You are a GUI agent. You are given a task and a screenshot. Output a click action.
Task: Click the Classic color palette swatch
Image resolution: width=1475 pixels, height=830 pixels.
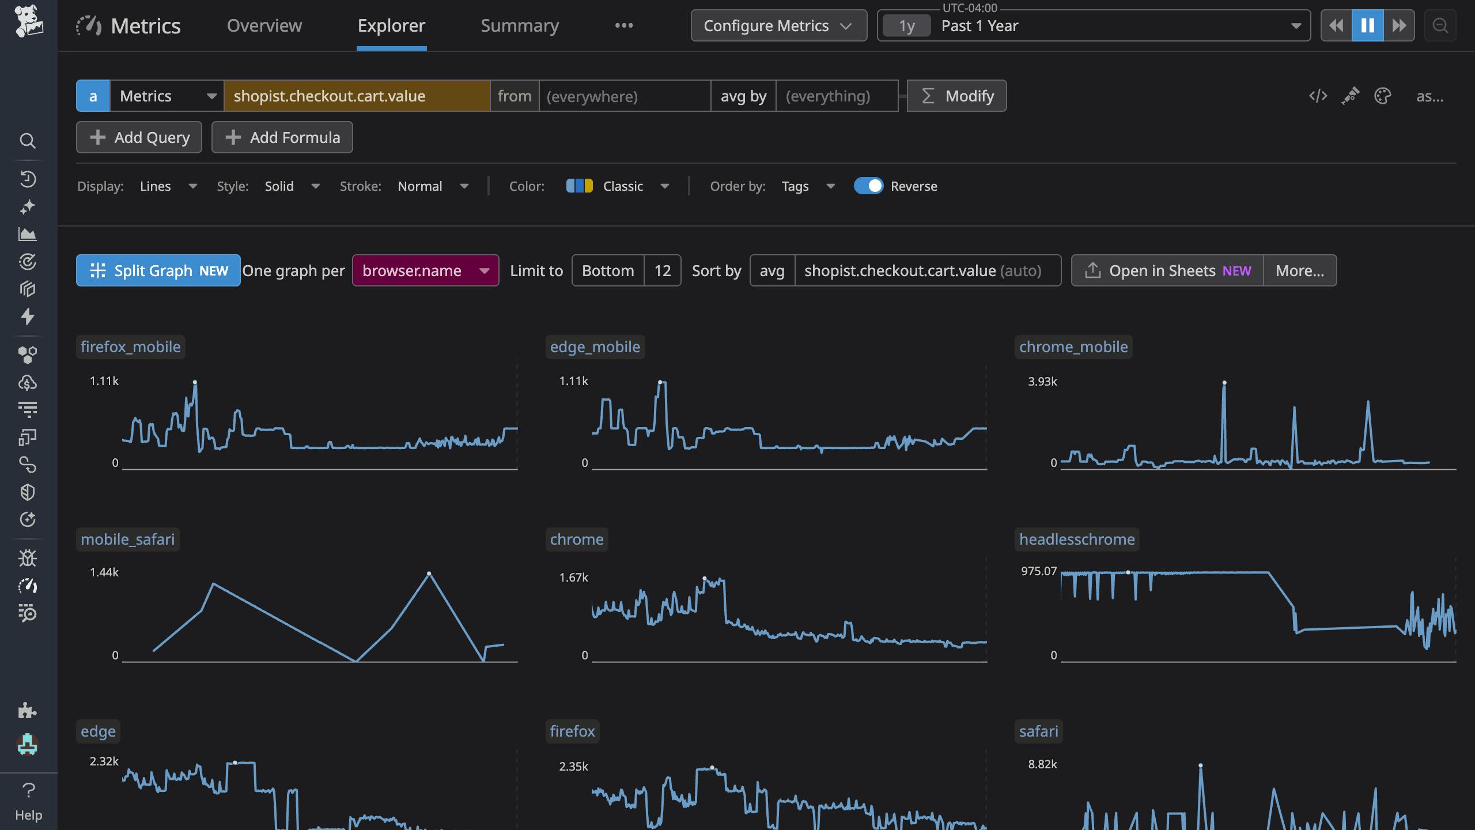click(579, 186)
